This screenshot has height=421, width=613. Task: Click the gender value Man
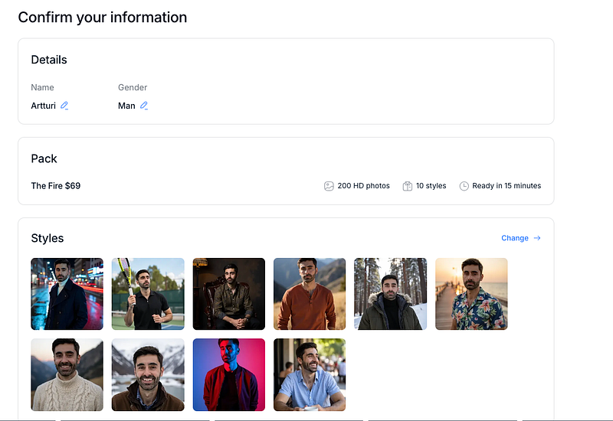(x=126, y=106)
